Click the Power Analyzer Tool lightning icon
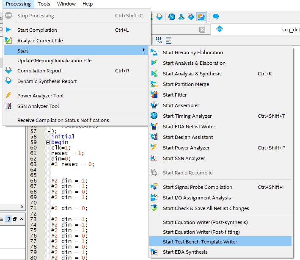Screen dimensions: 300x260 click(8, 96)
